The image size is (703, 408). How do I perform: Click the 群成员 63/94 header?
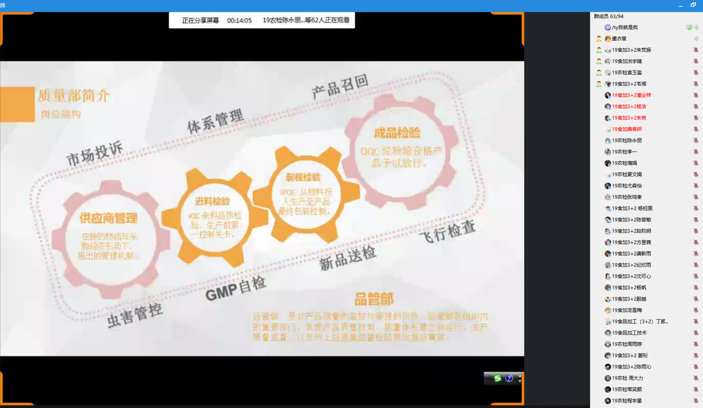[x=609, y=16]
